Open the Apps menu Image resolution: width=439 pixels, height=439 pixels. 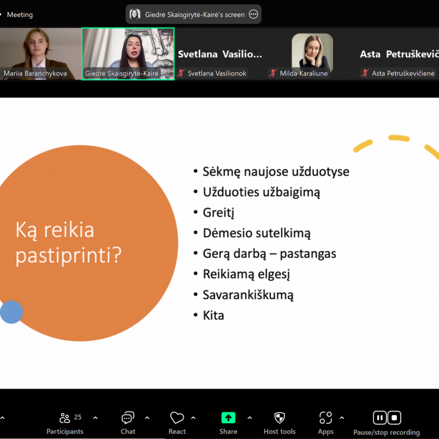[326, 423]
